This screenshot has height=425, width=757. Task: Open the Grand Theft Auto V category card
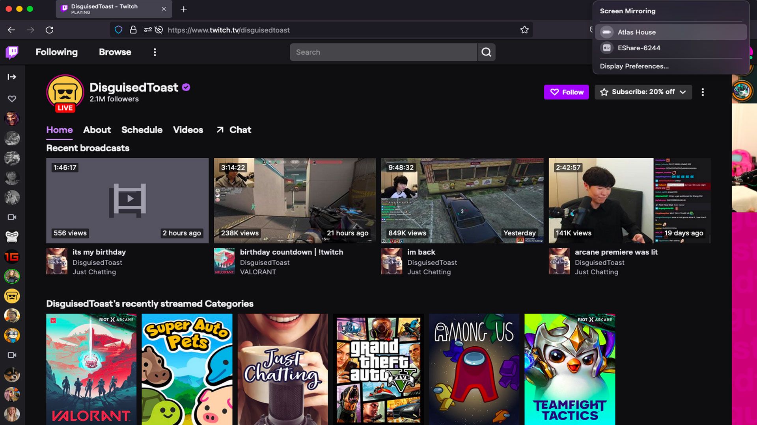point(378,369)
